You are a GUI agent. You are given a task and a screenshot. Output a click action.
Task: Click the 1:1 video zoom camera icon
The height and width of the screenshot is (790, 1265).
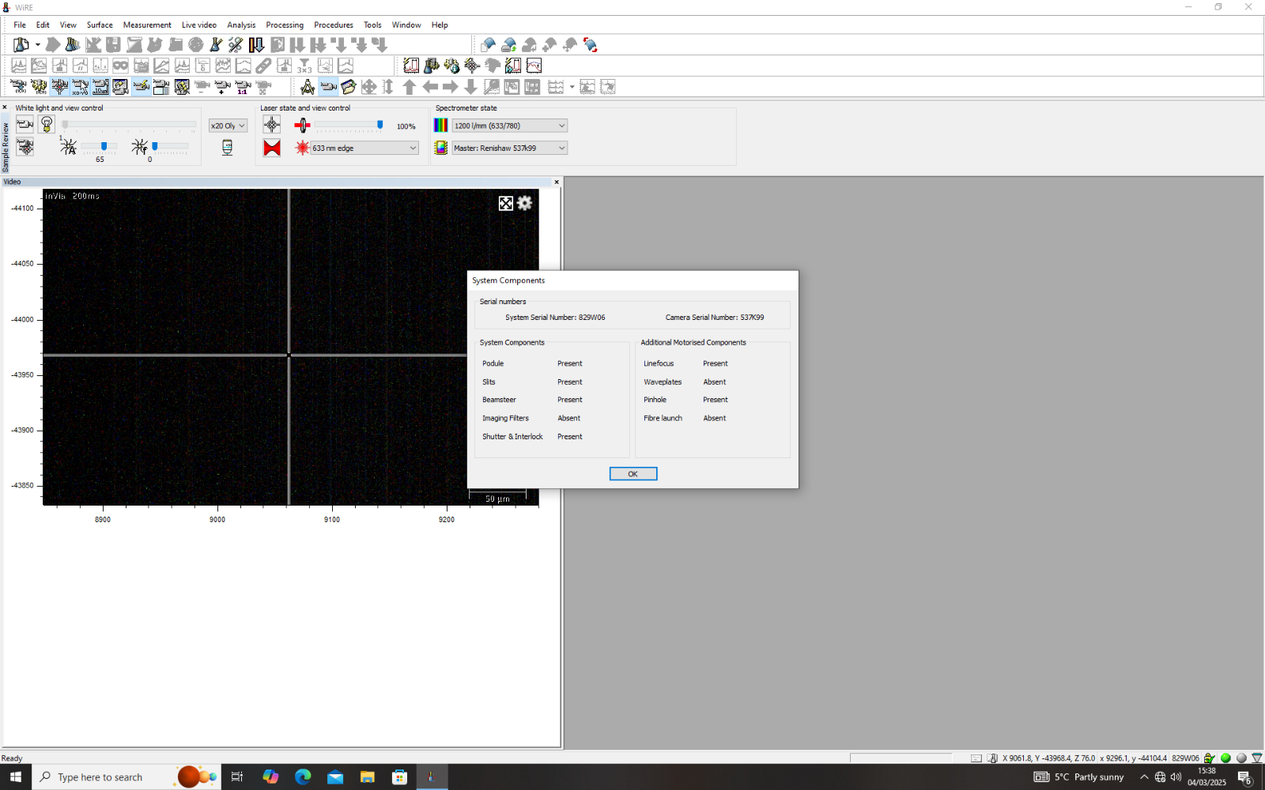click(x=243, y=87)
